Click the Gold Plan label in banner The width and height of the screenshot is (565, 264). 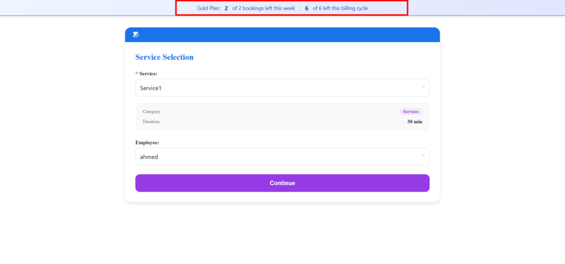tap(208, 8)
